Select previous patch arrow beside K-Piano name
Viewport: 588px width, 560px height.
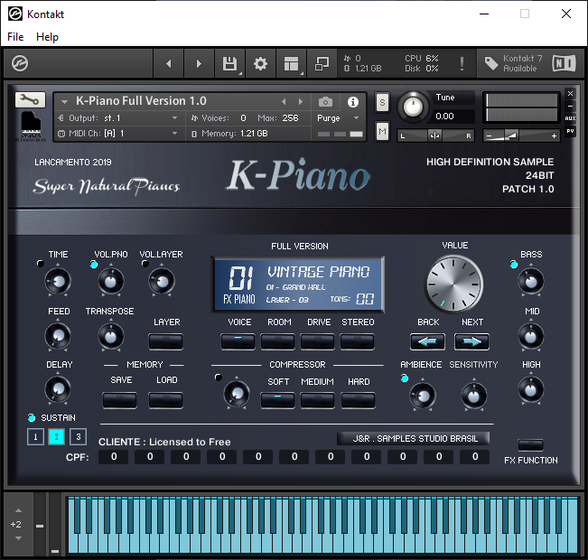(284, 102)
